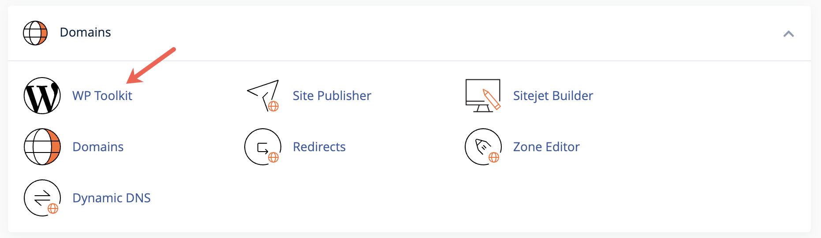
Task: Open the Domains link under WP Toolkit
Action: [x=98, y=147]
